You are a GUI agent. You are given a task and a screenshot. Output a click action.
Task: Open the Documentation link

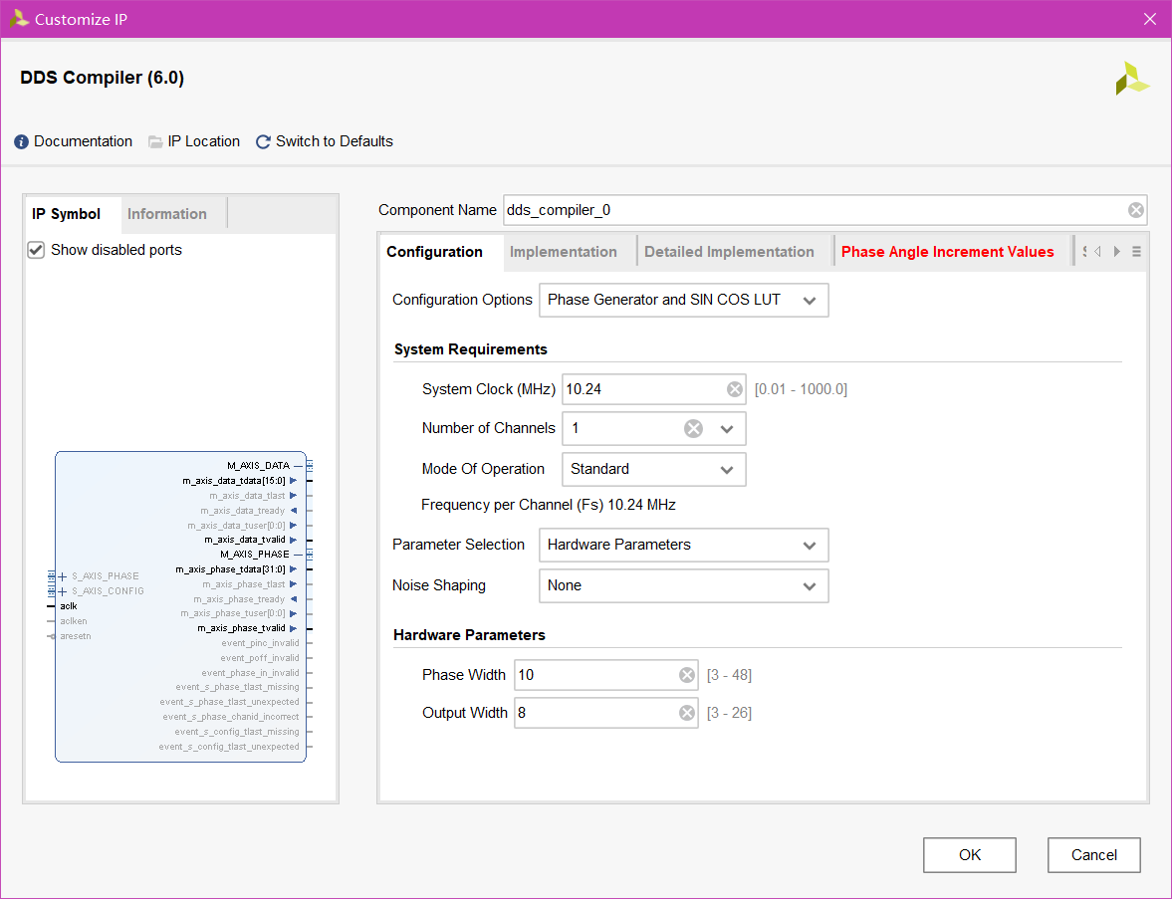pos(83,142)
